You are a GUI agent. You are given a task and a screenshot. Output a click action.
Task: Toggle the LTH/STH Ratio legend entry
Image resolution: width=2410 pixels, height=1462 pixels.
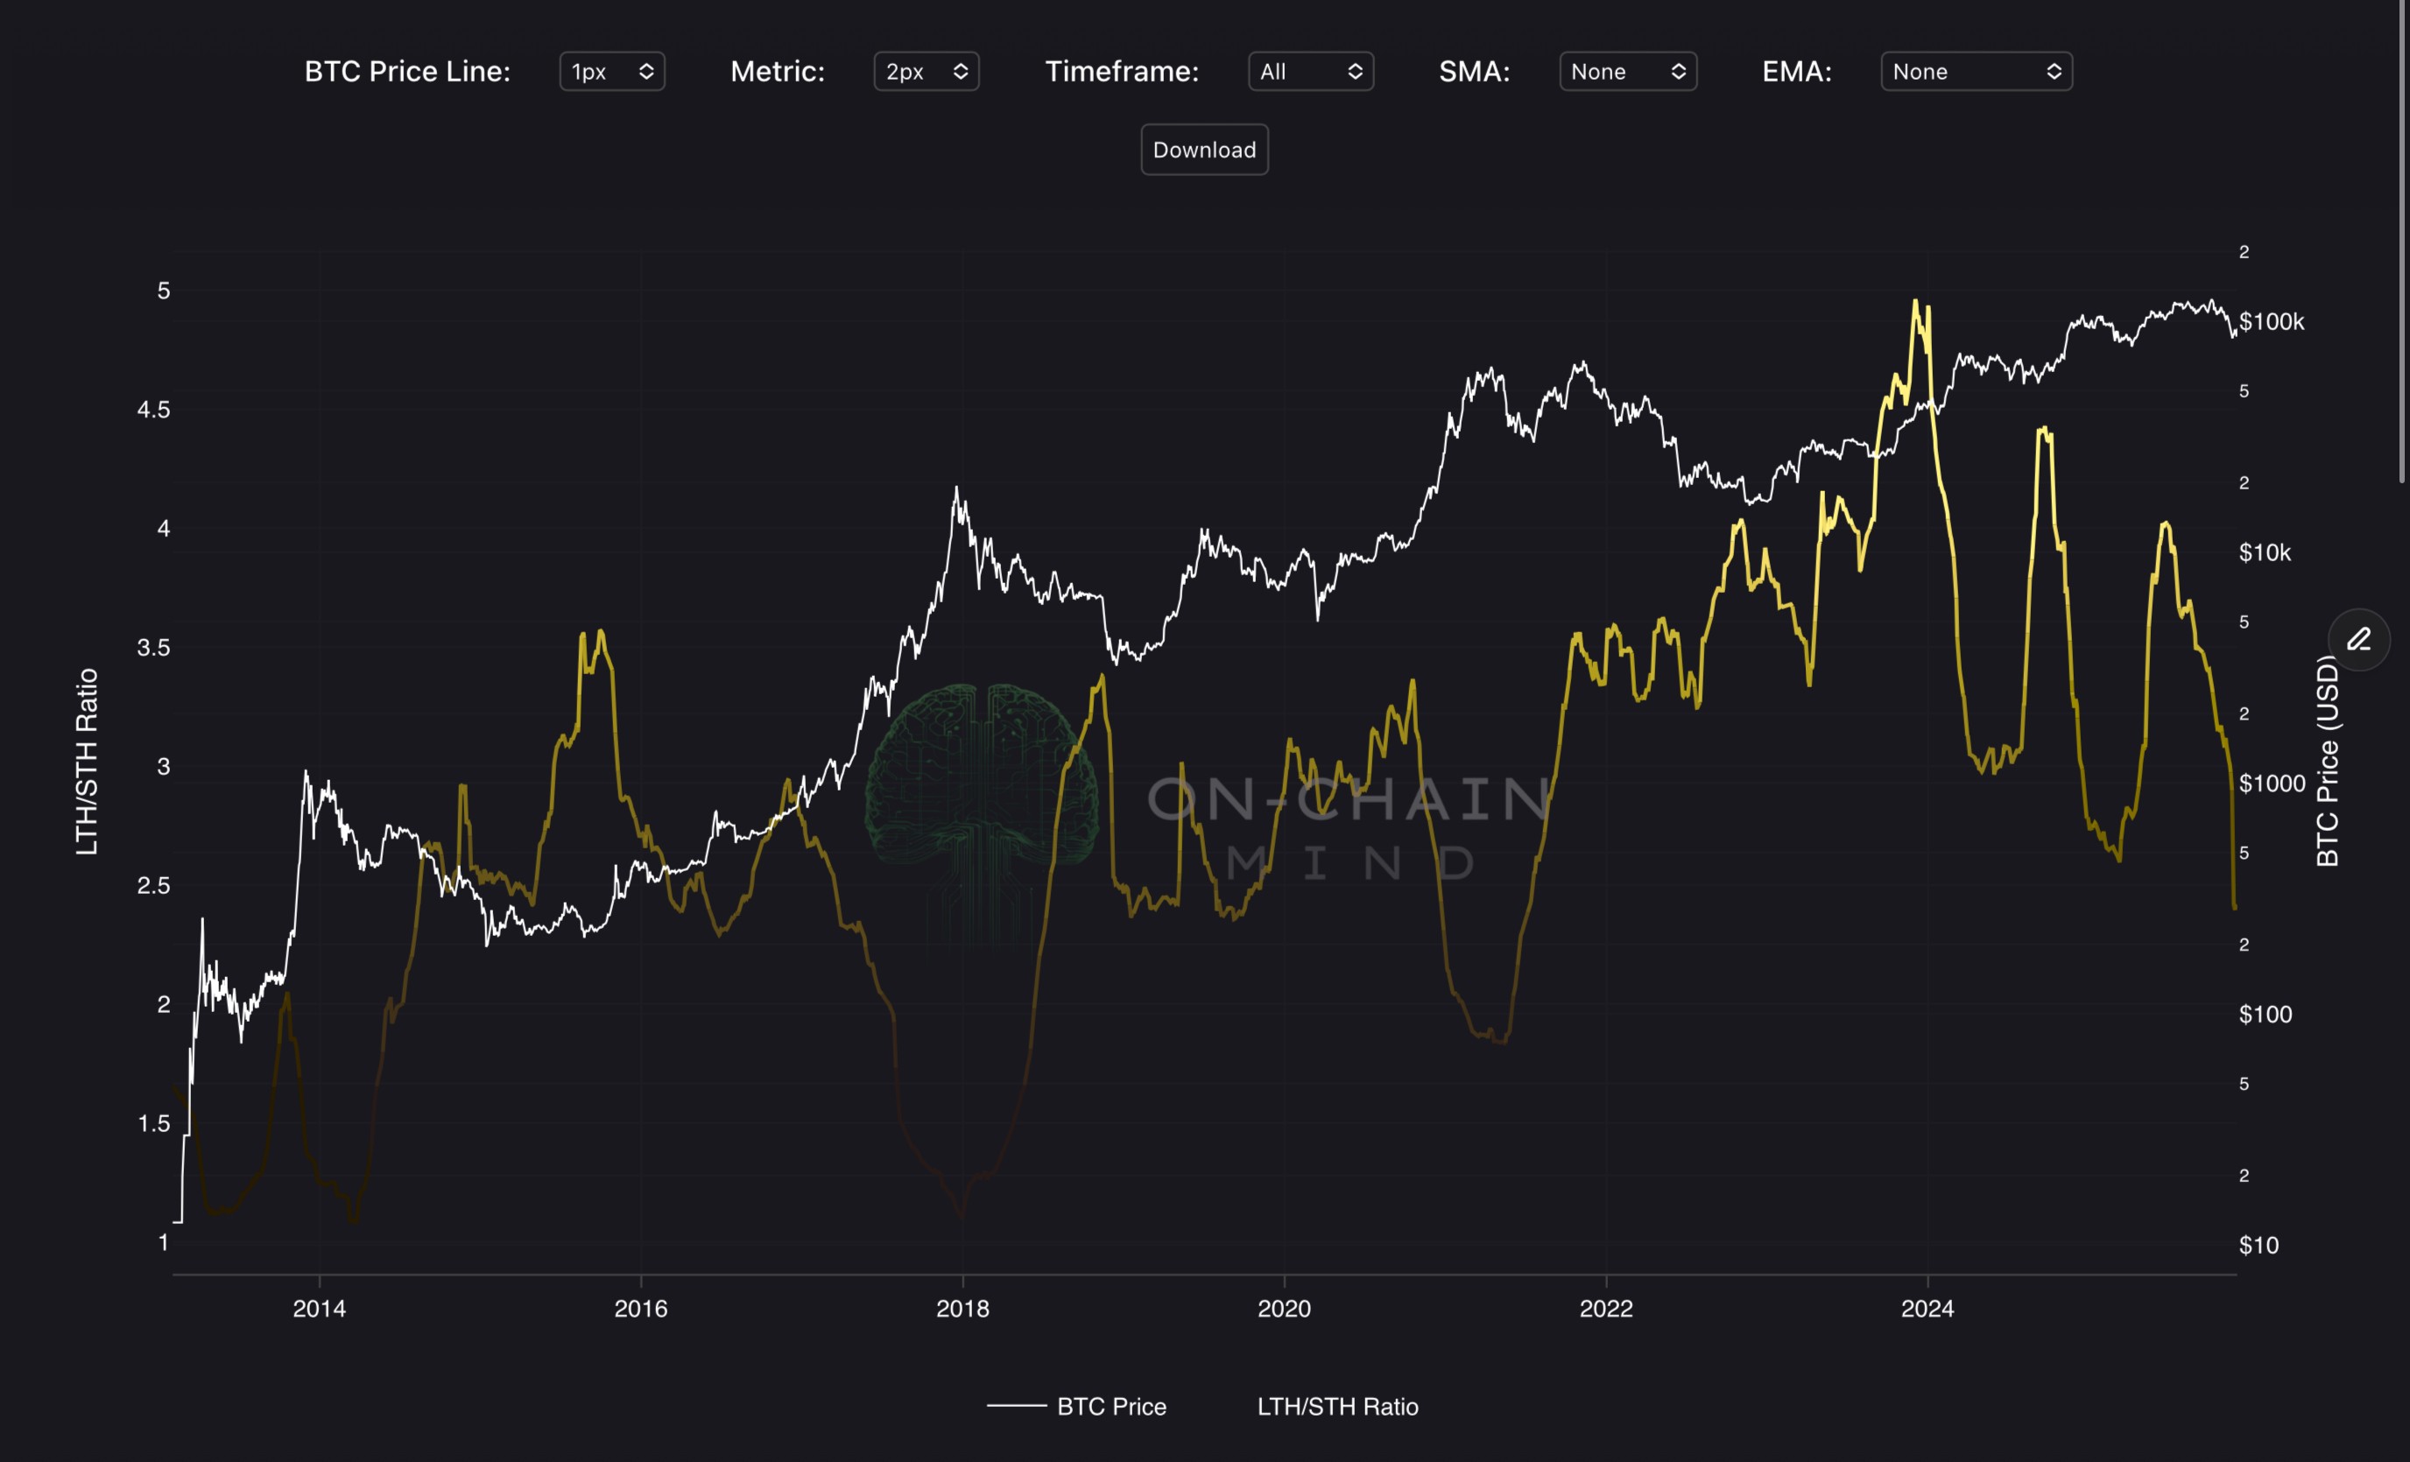1336,1406
